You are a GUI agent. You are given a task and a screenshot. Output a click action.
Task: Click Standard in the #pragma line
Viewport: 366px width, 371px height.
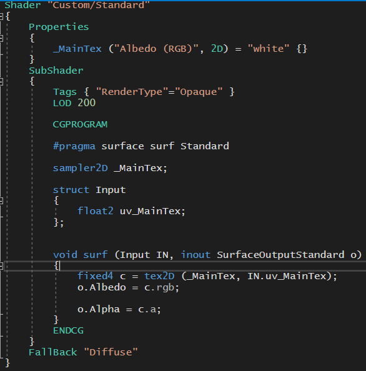205,146
